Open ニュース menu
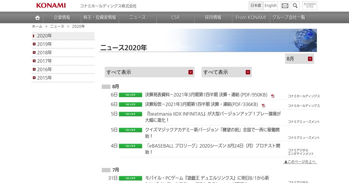 pos(138,17)
